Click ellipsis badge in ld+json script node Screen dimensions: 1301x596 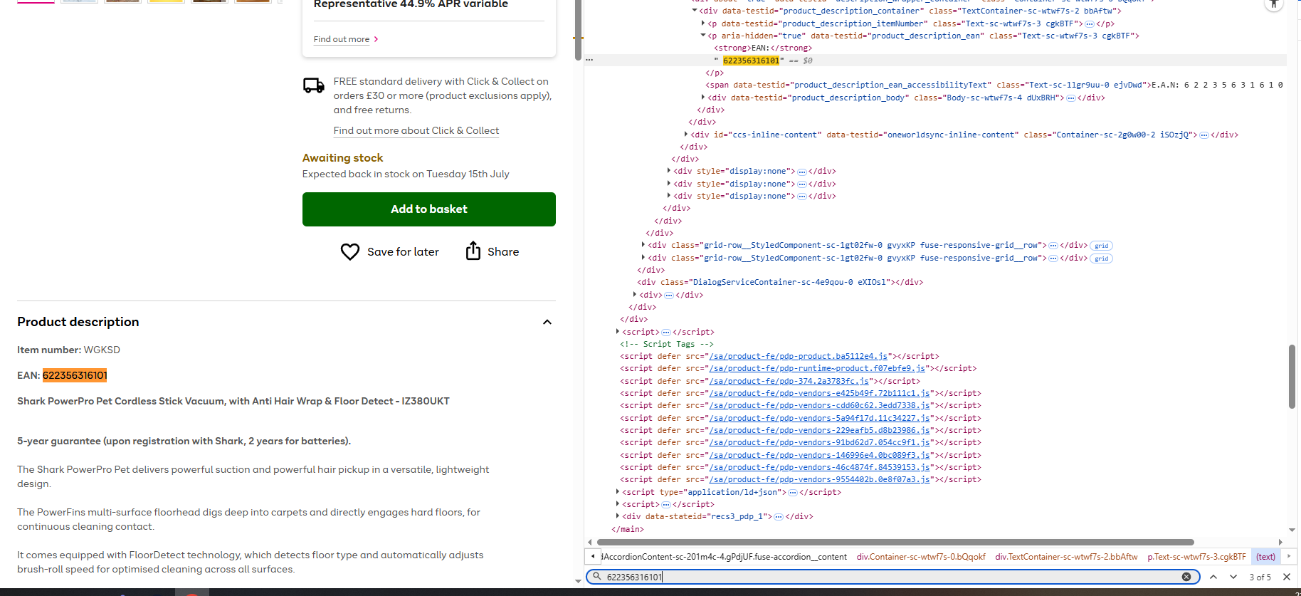(x=793, y=493)
